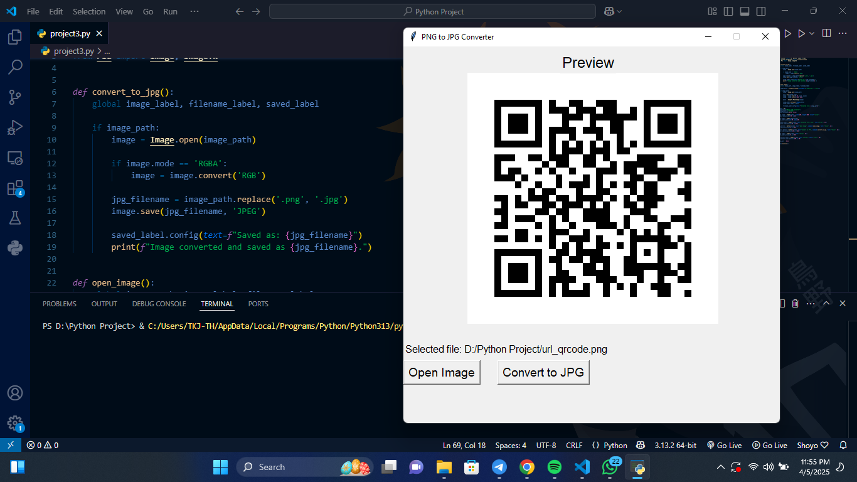
Task: Click the Windows Start button
Action: 220,467
